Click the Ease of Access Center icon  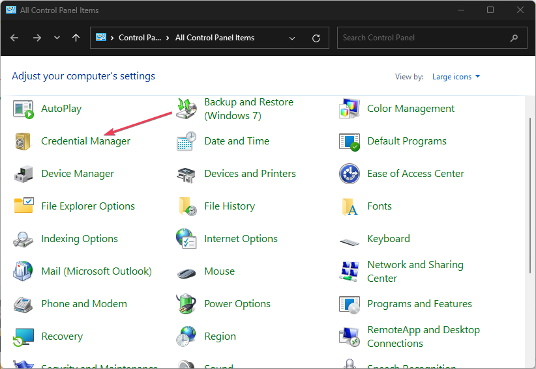350,174
